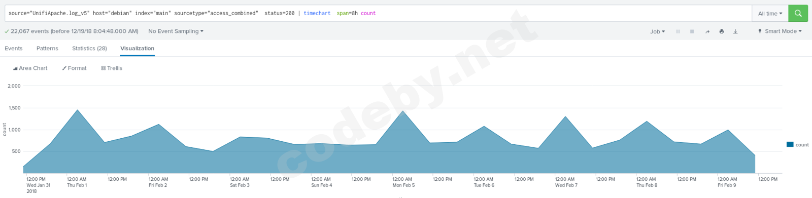Click the Fri Feb 2 axis label
This screenshot has height=198, width=812.
click(x=157, y=185)
